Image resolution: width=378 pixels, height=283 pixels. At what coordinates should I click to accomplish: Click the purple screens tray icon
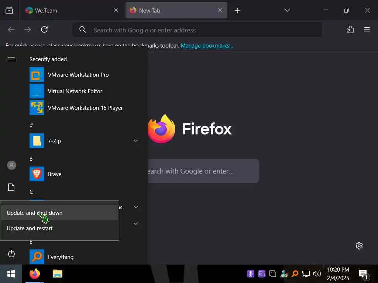pos(262,274)
